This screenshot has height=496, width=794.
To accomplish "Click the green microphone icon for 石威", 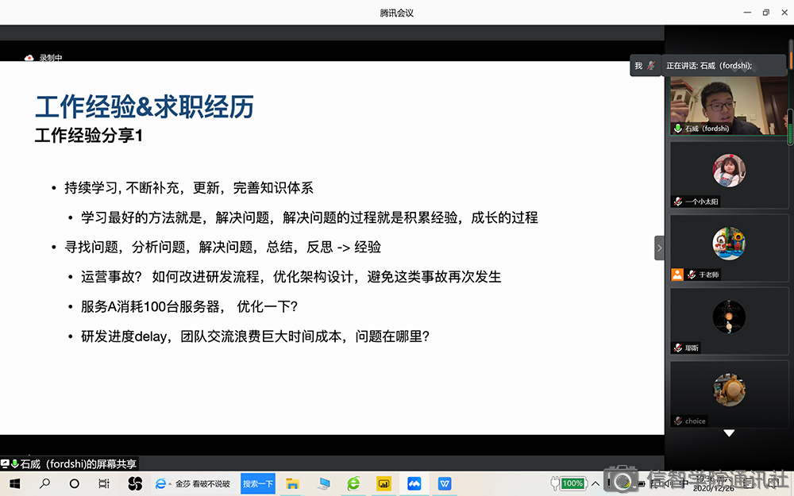I will click(x=677, y=128).
